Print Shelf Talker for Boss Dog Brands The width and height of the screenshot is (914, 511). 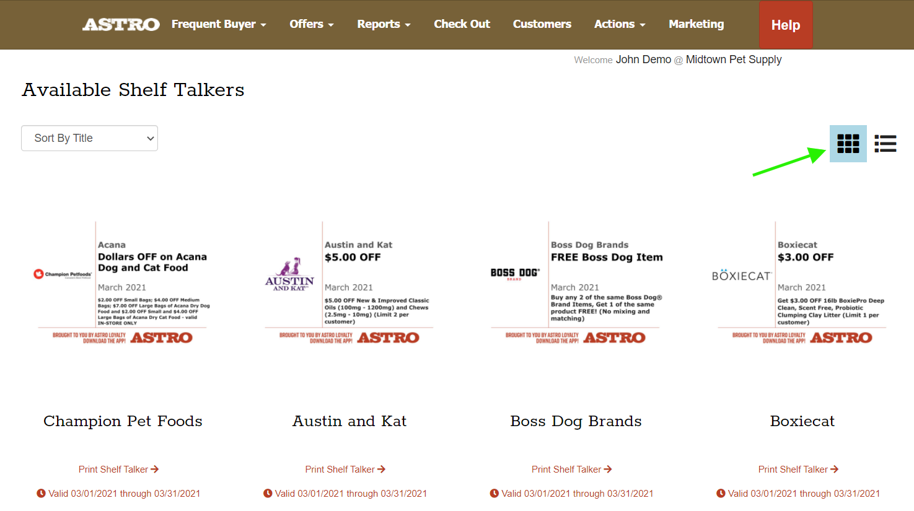click(x=572, y=470)
